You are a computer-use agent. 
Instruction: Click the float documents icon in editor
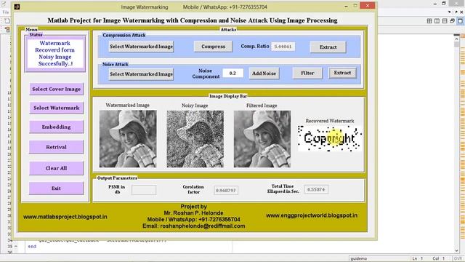coord(452,21)
